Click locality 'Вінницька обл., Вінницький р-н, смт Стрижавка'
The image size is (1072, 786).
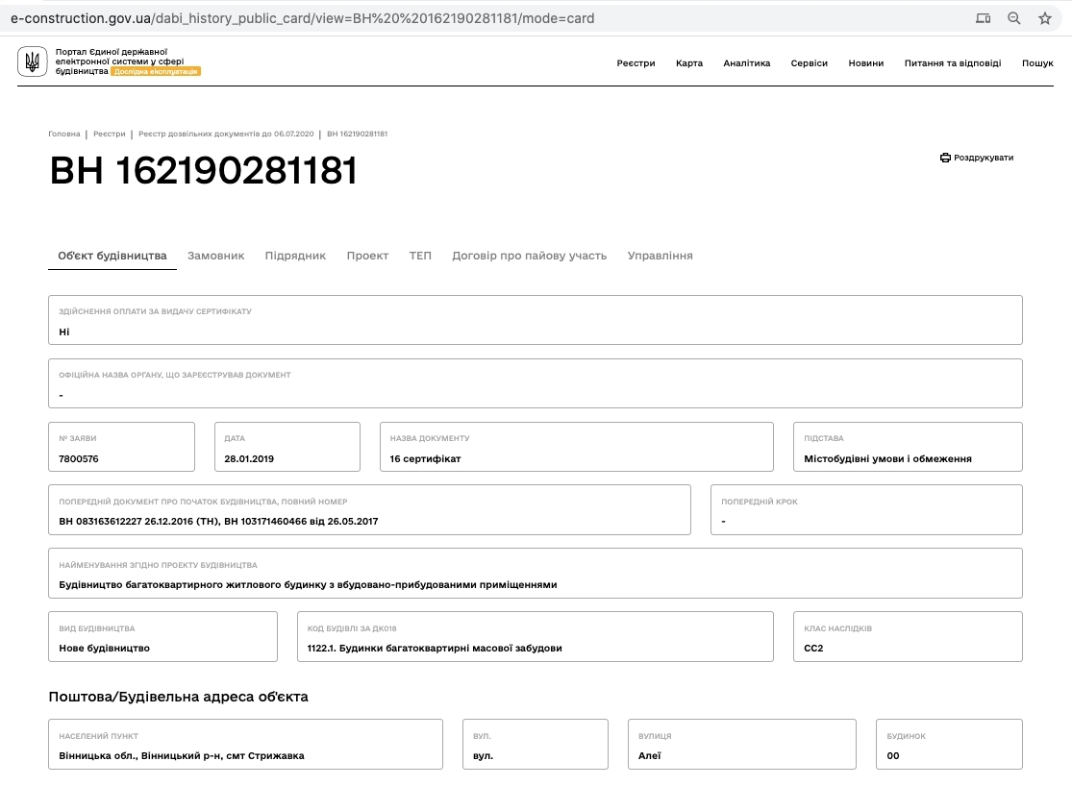181,755
